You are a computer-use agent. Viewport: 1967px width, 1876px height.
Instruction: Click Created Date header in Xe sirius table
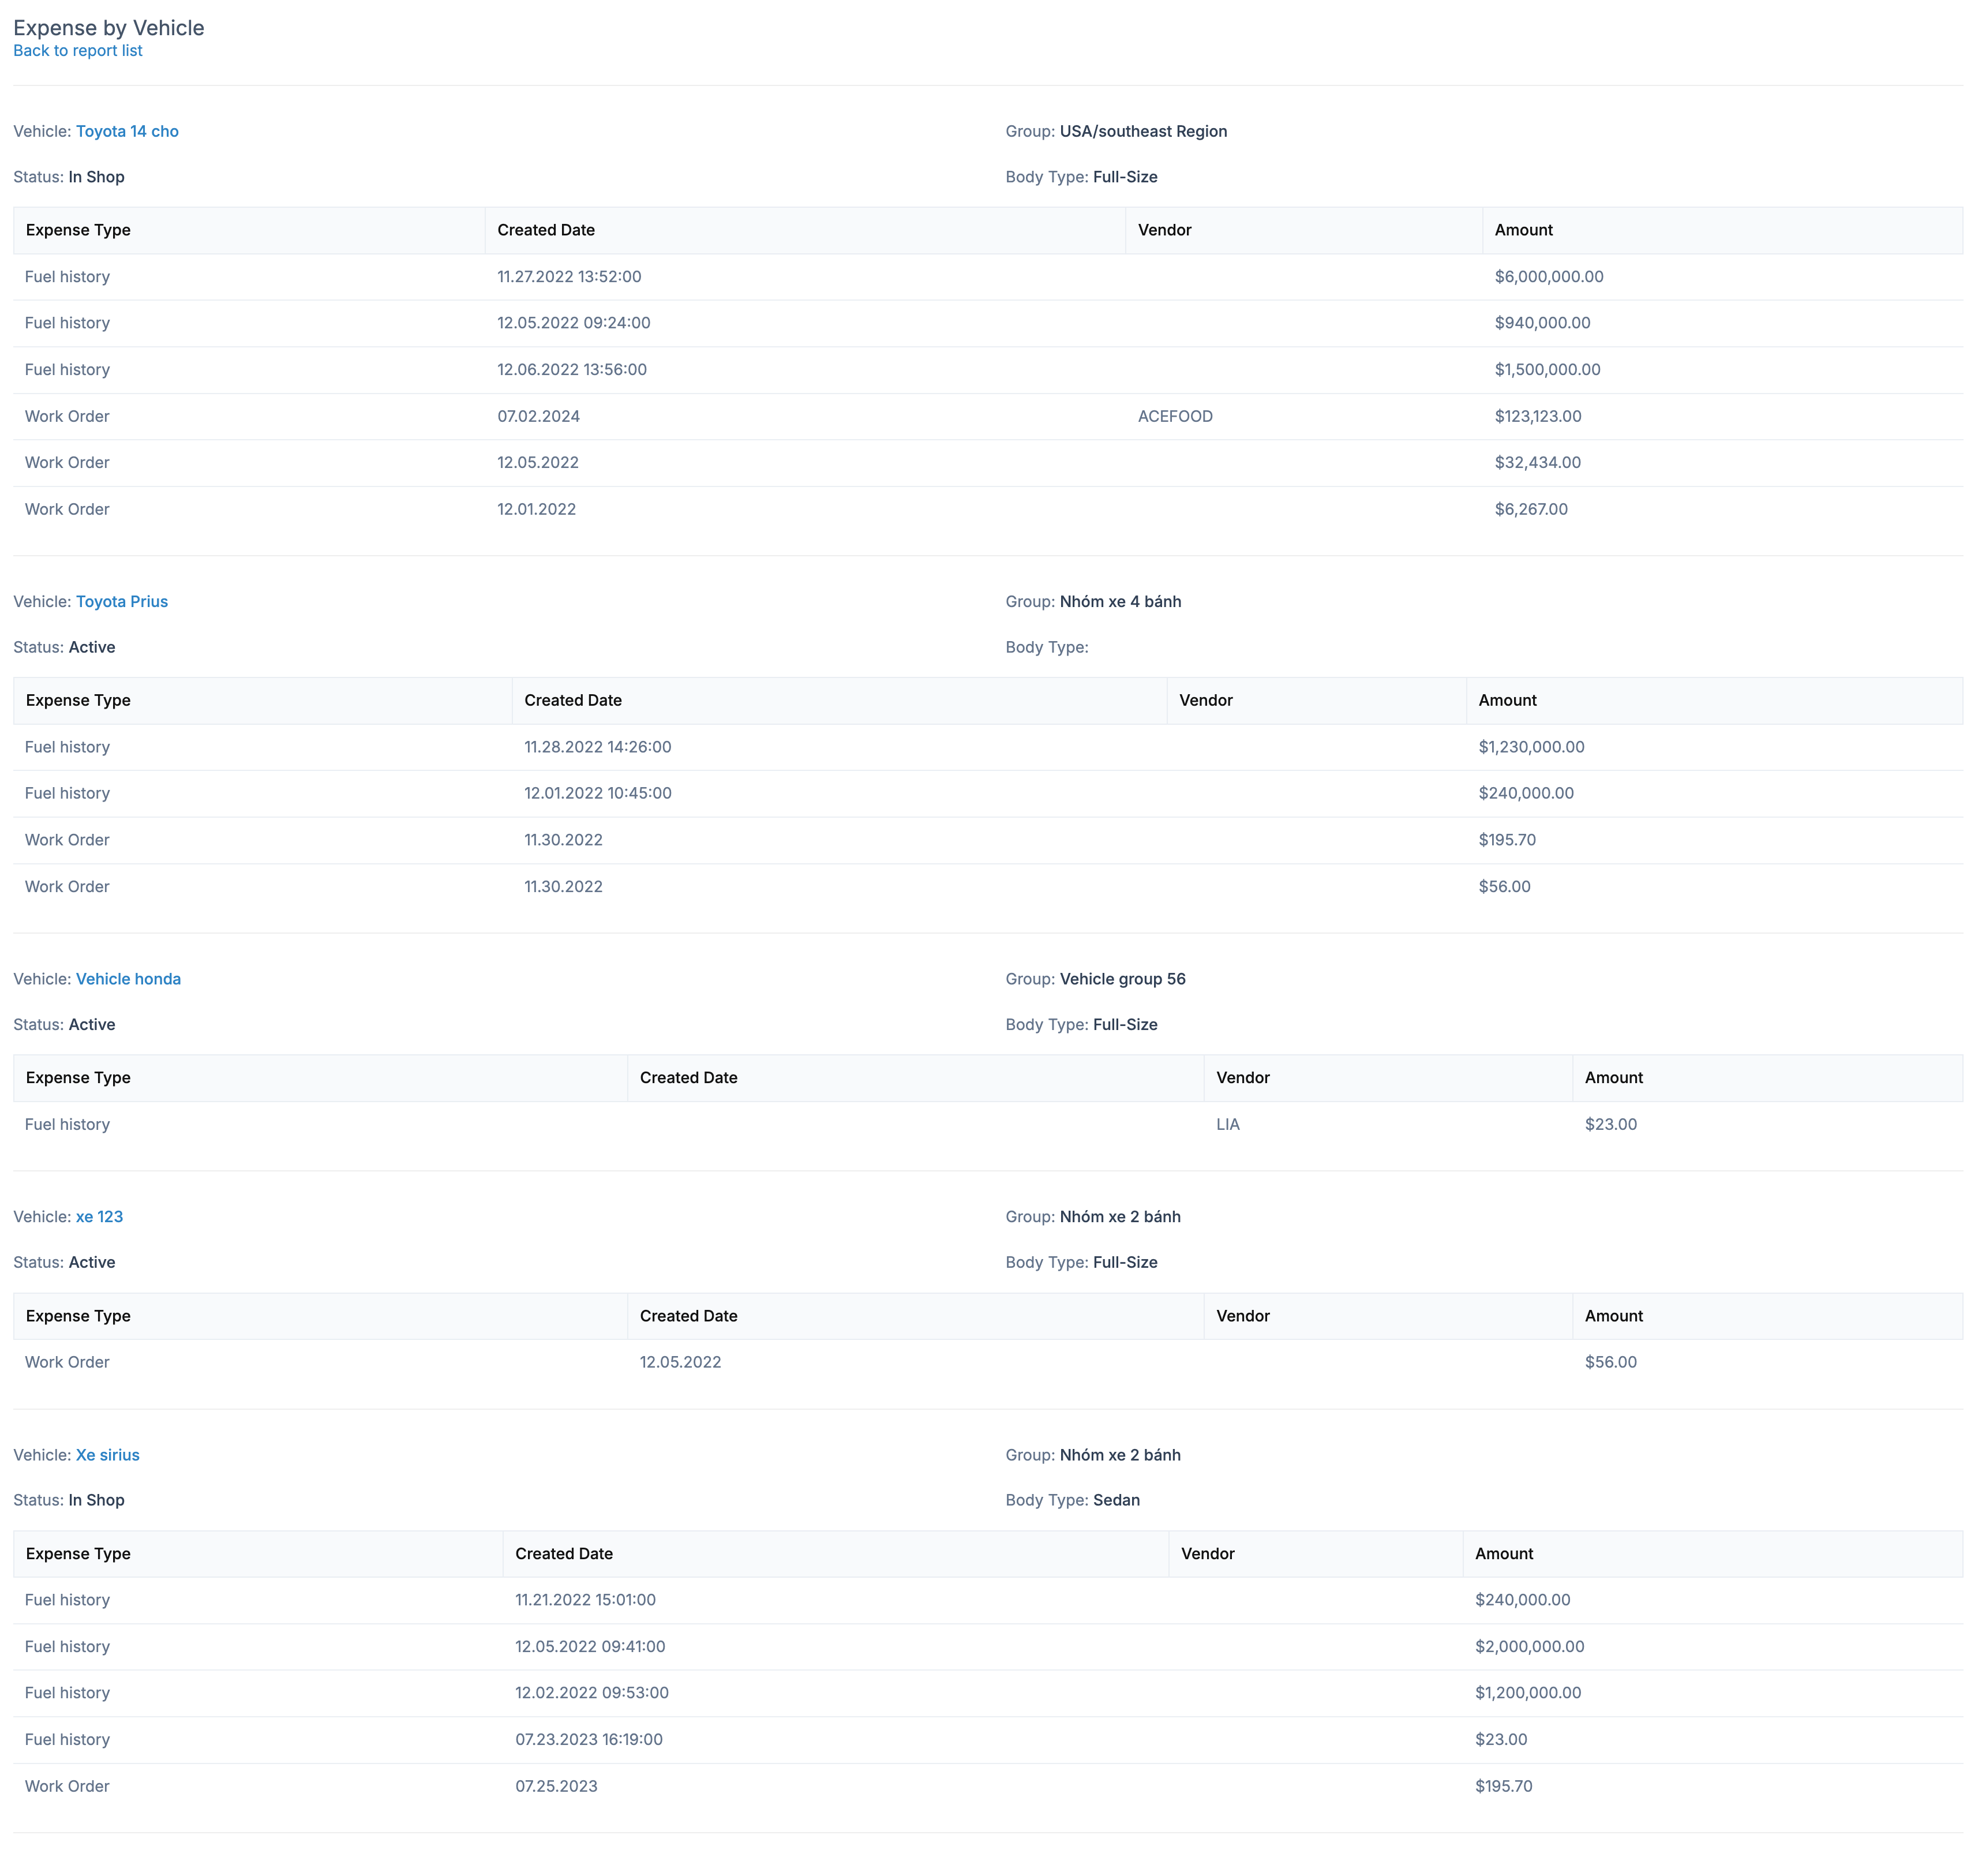coord(563,1554)
